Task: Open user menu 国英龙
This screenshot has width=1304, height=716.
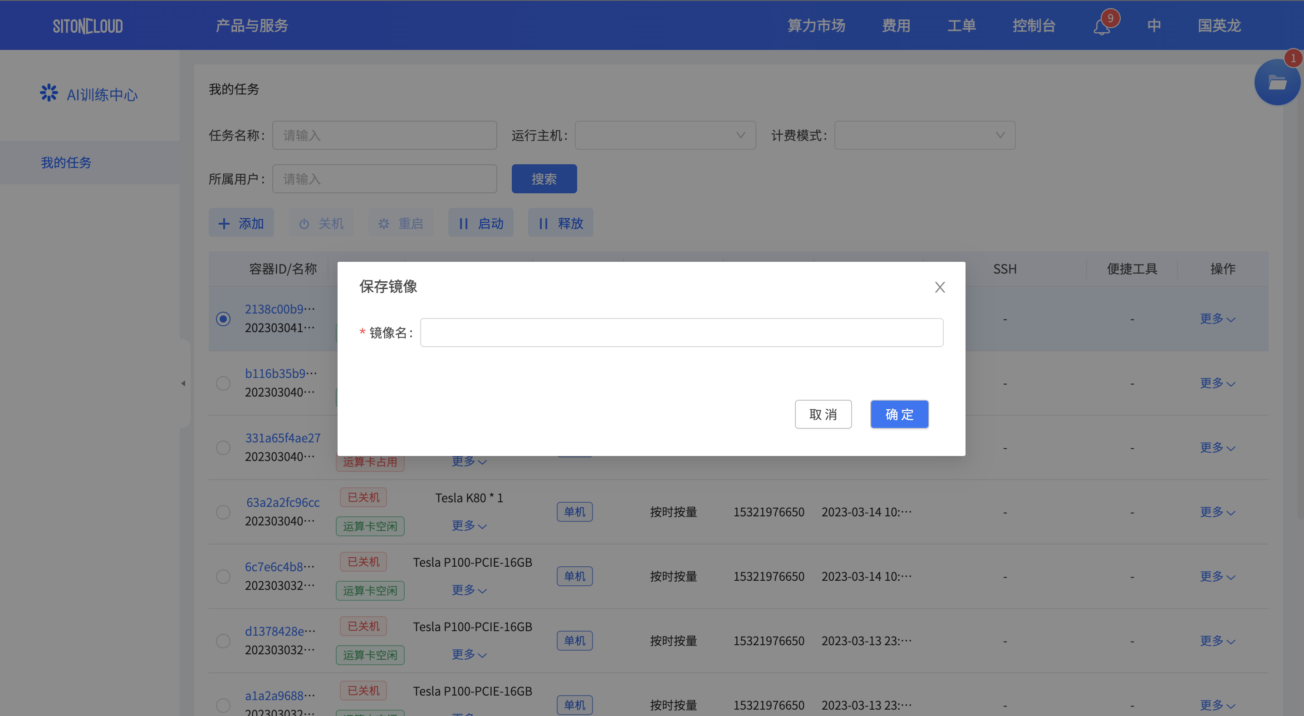Action: [1219, 26]
